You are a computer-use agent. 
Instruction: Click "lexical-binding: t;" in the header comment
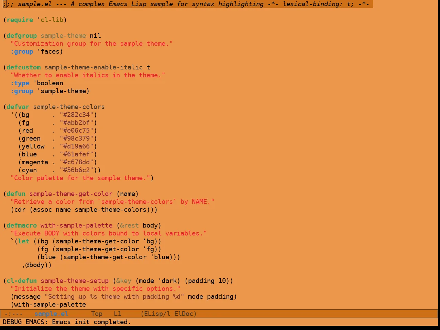pyautogui.click(x=318, y=4)
